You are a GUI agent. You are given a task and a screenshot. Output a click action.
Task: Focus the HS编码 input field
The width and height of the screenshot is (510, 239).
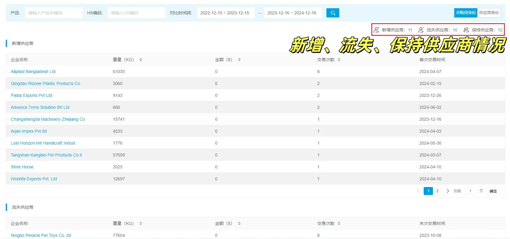pos(136,13)
